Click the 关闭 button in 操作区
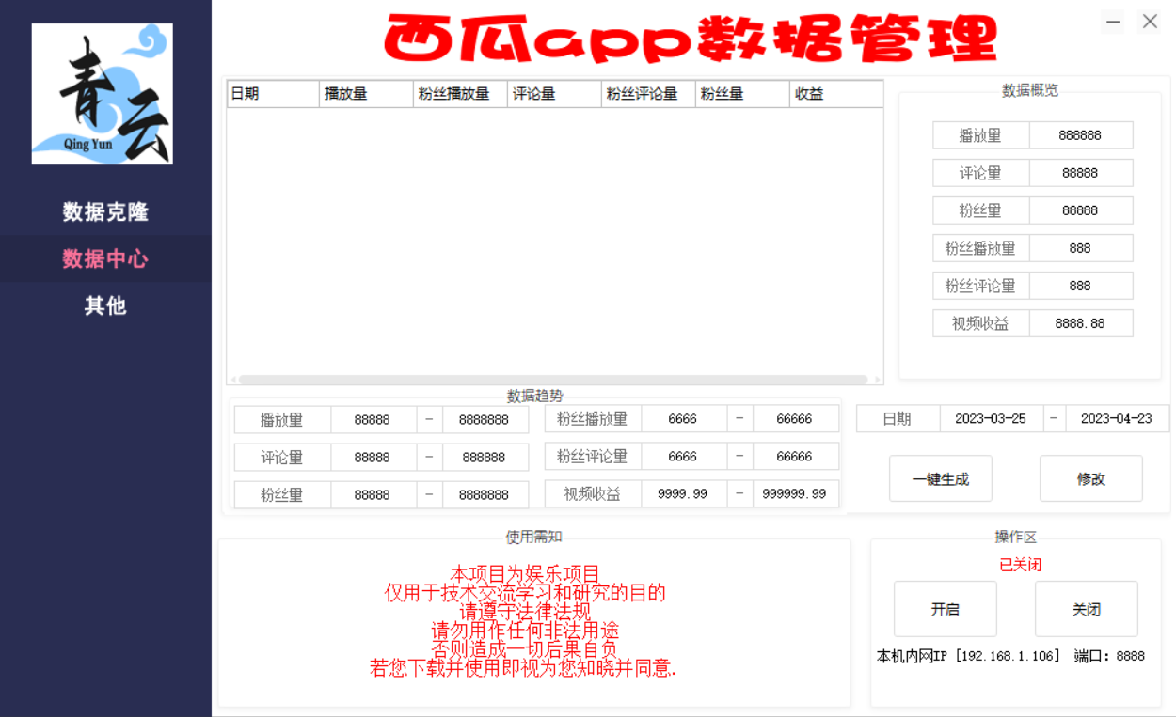1176x717 pixels. pyautogui.click(x=1087, y=609)
